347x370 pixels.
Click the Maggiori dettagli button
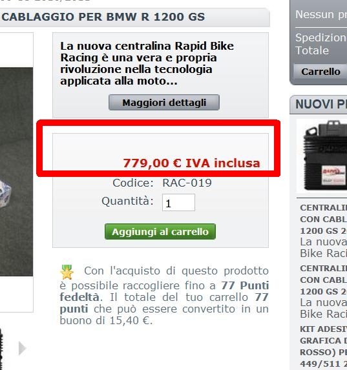point(164,103)
